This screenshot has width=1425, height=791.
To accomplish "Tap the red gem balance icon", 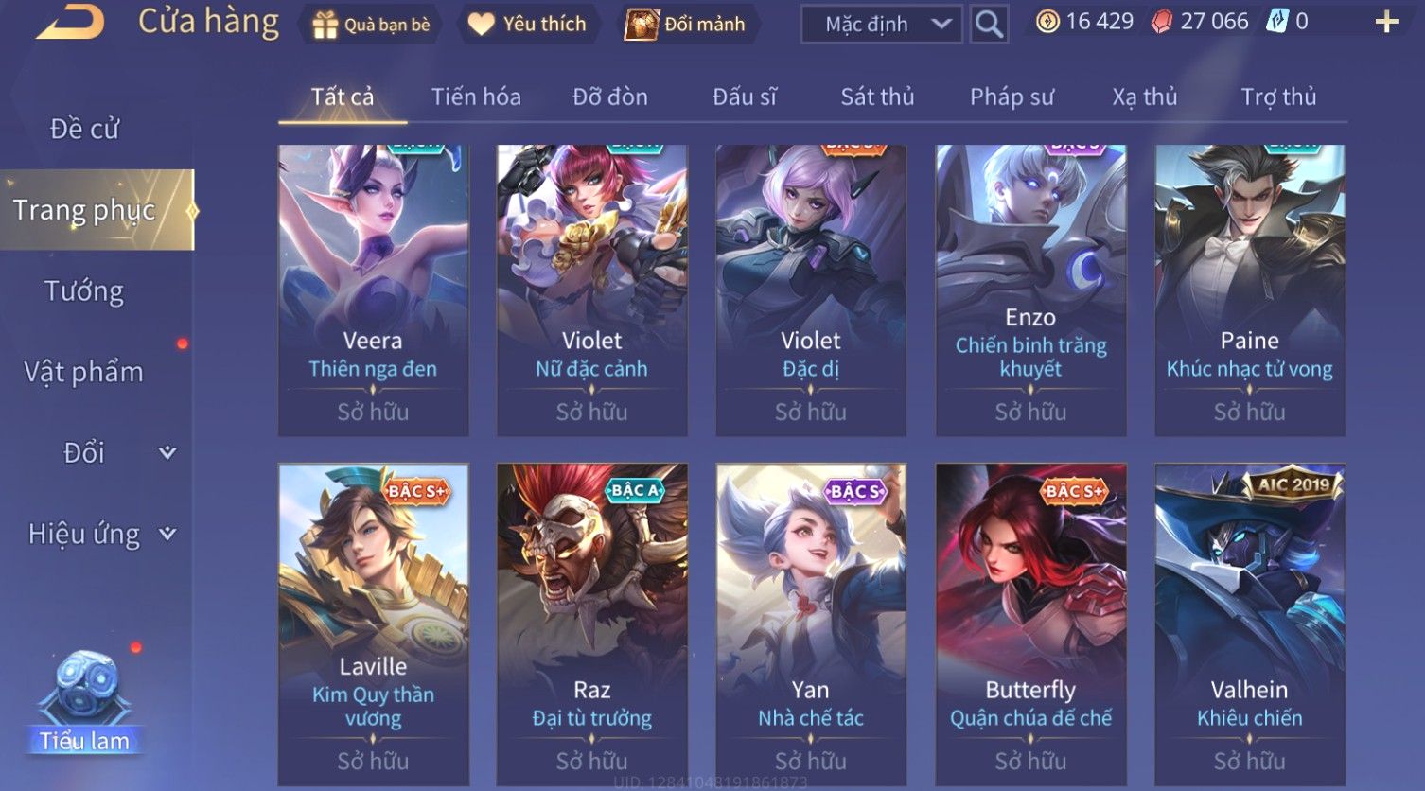I will pos(1161,22).
